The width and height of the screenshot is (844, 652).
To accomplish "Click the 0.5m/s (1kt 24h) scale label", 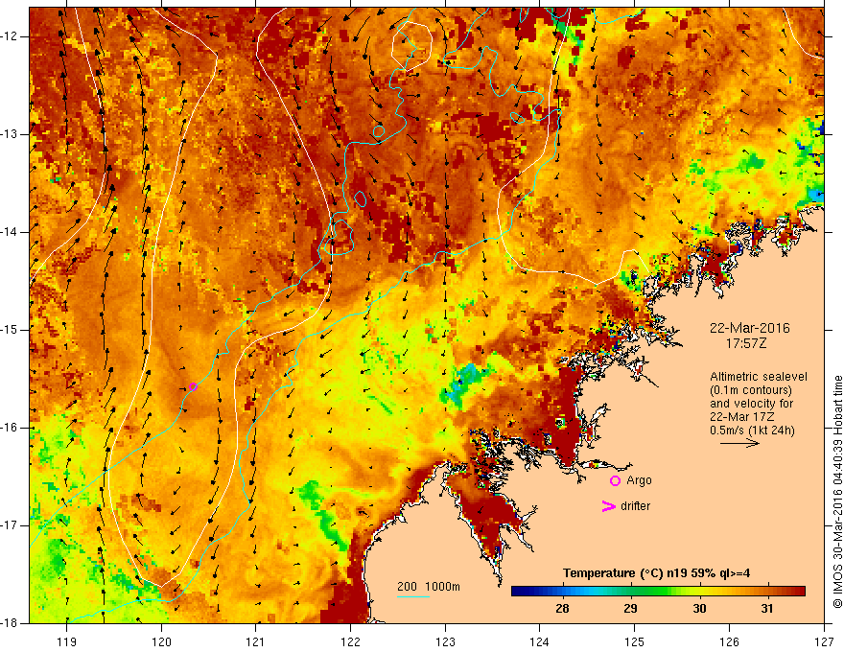I will click(x=752, y=431).
